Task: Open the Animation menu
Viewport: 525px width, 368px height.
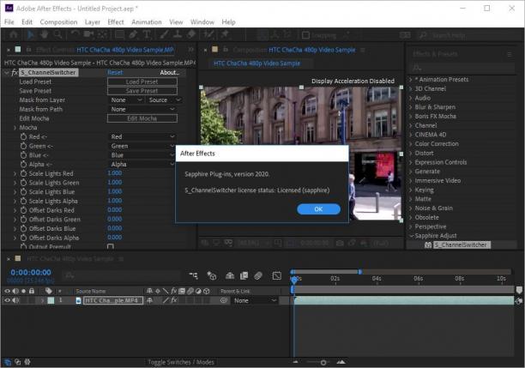Action: [147, 22]
